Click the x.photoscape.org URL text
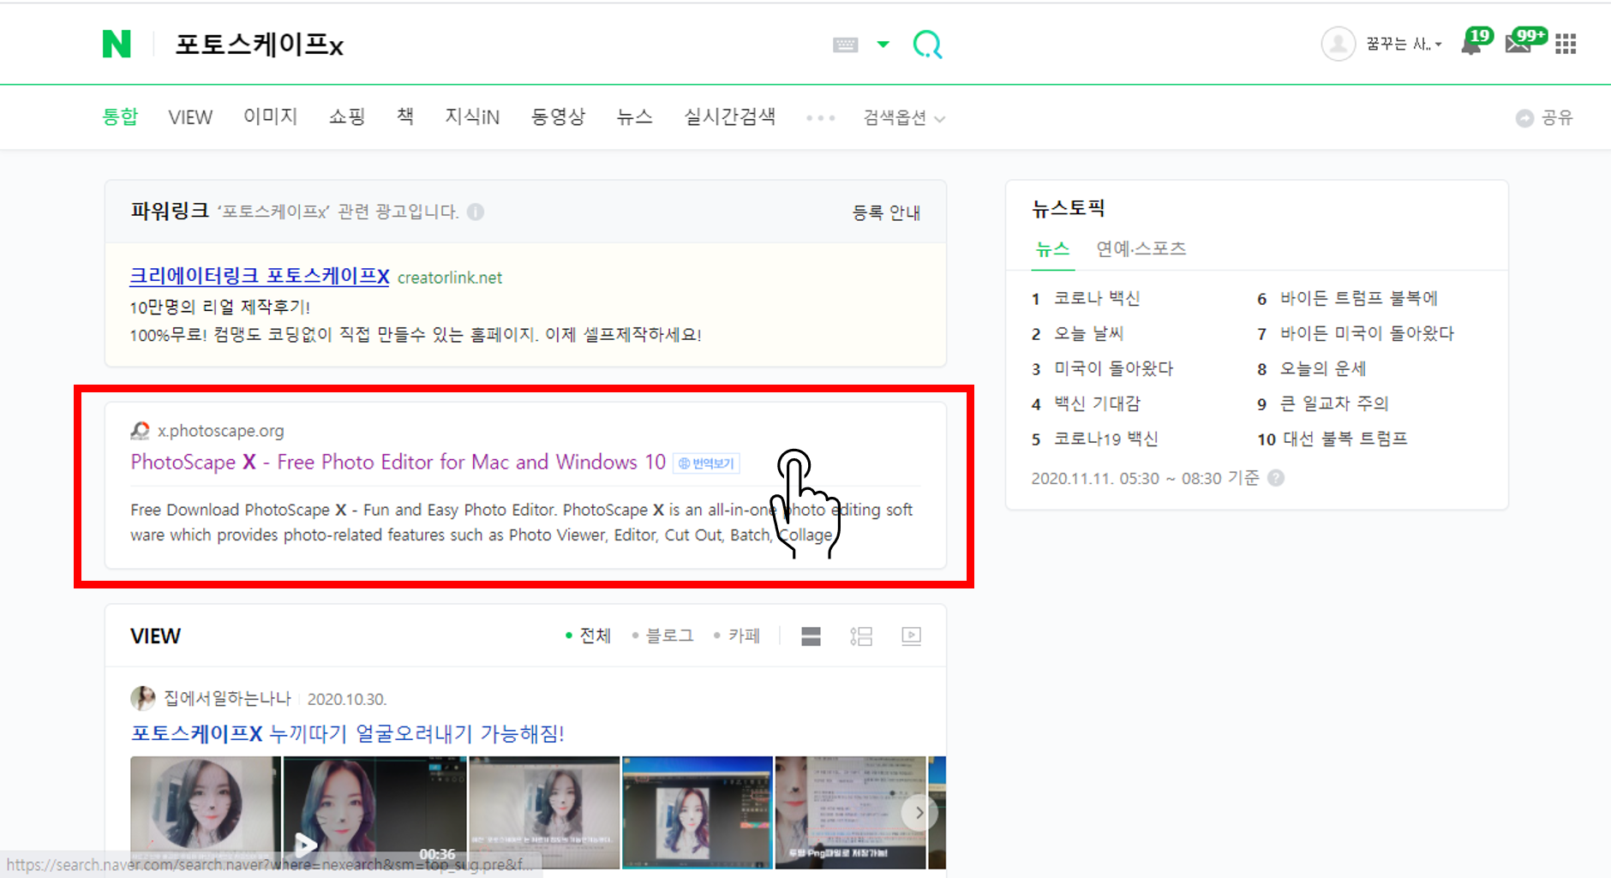The width and height of the screenshot is (1611, 878). coord(220,431)
